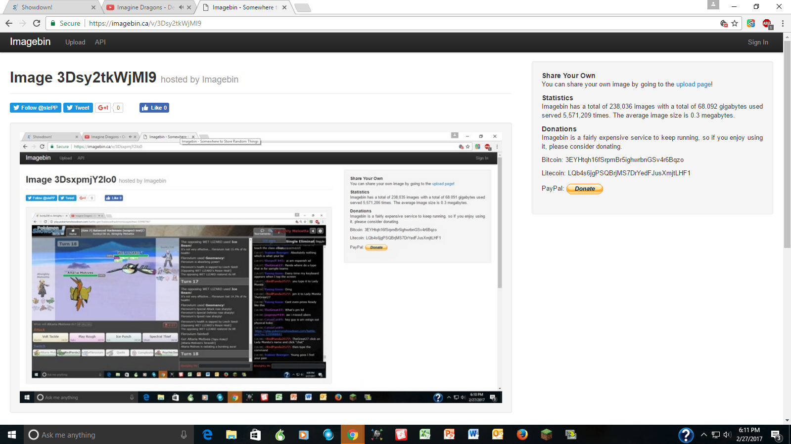791x444 pixels.
Task: Reload the current page
Action: [37, 23]
